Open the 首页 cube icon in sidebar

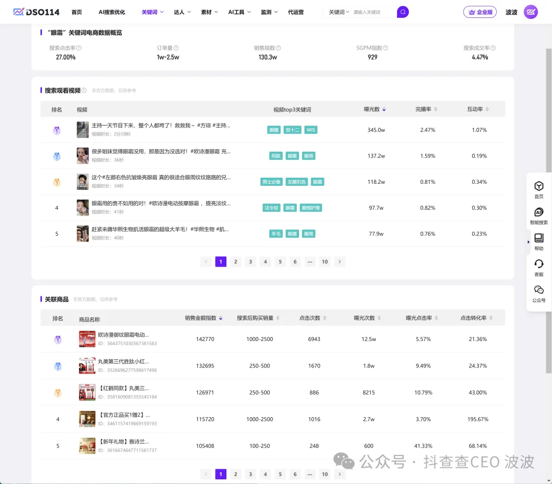(539, 186)
